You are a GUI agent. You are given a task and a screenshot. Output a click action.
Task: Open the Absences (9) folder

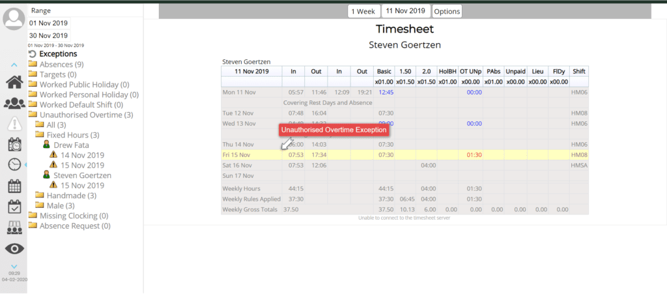[x=56, y=65]
